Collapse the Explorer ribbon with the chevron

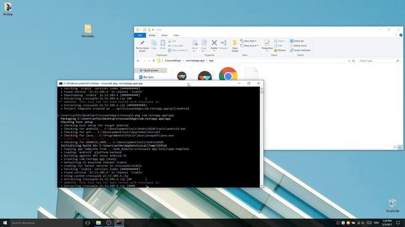tap(396, 35)
